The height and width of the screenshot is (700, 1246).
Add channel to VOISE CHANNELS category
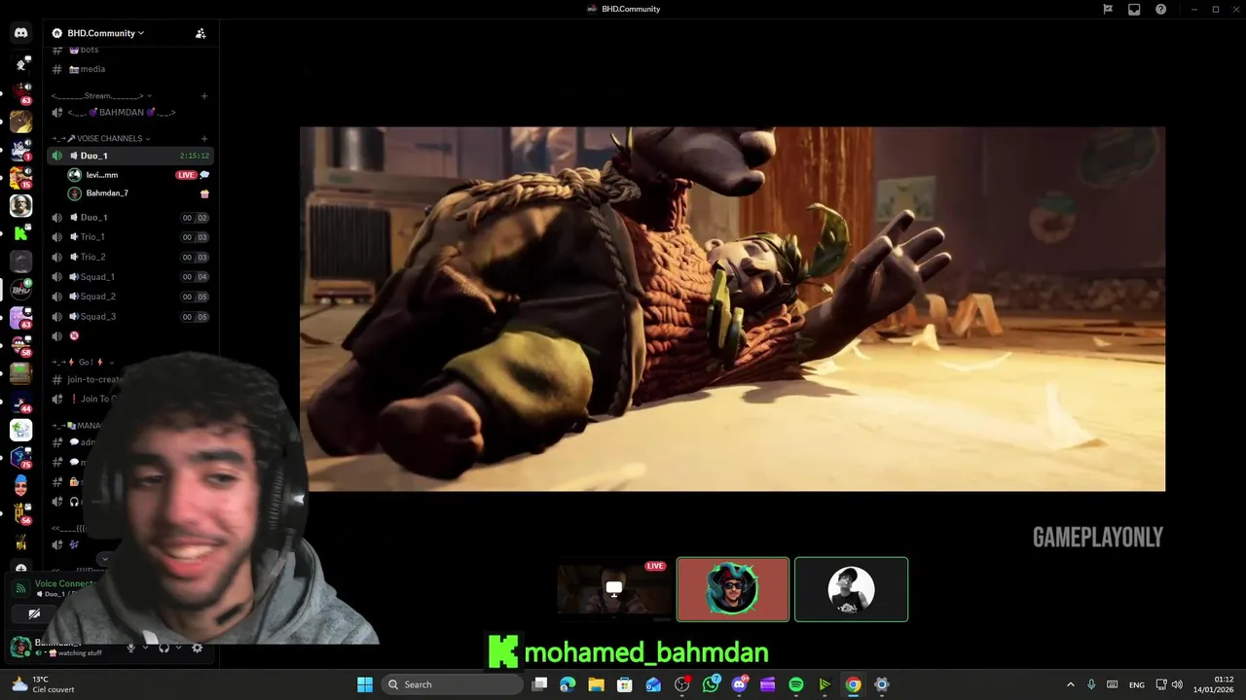pos(204,138)
